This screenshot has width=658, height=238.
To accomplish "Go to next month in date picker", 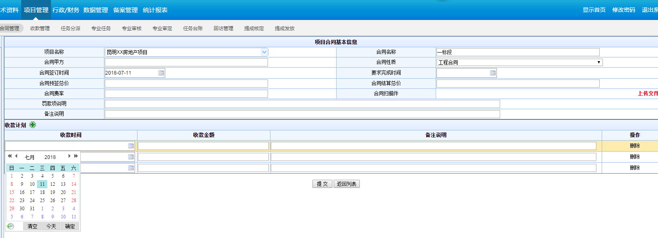I will pos(69,156).
